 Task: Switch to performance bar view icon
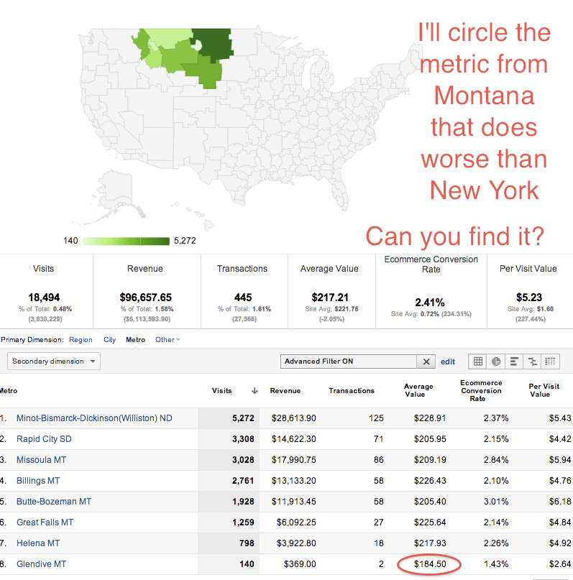click(x=514, y=362)
